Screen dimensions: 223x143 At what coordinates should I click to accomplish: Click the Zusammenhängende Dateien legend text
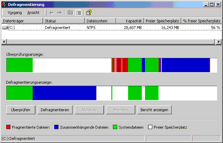point(84,127)
